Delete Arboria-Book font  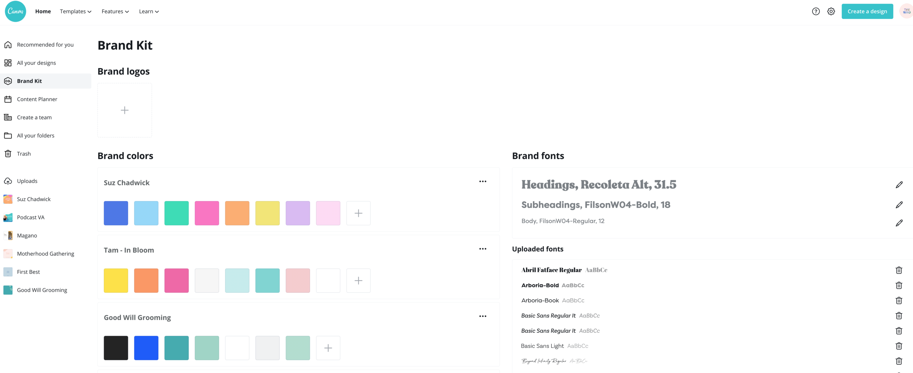[x=899, y=300]
